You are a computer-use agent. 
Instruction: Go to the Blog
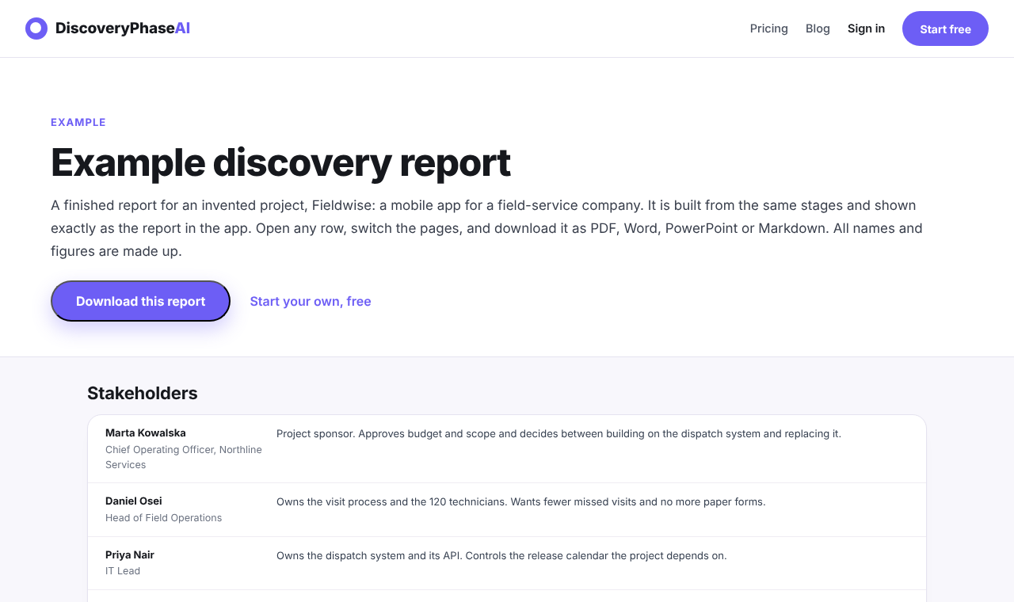tap(818, 29)
